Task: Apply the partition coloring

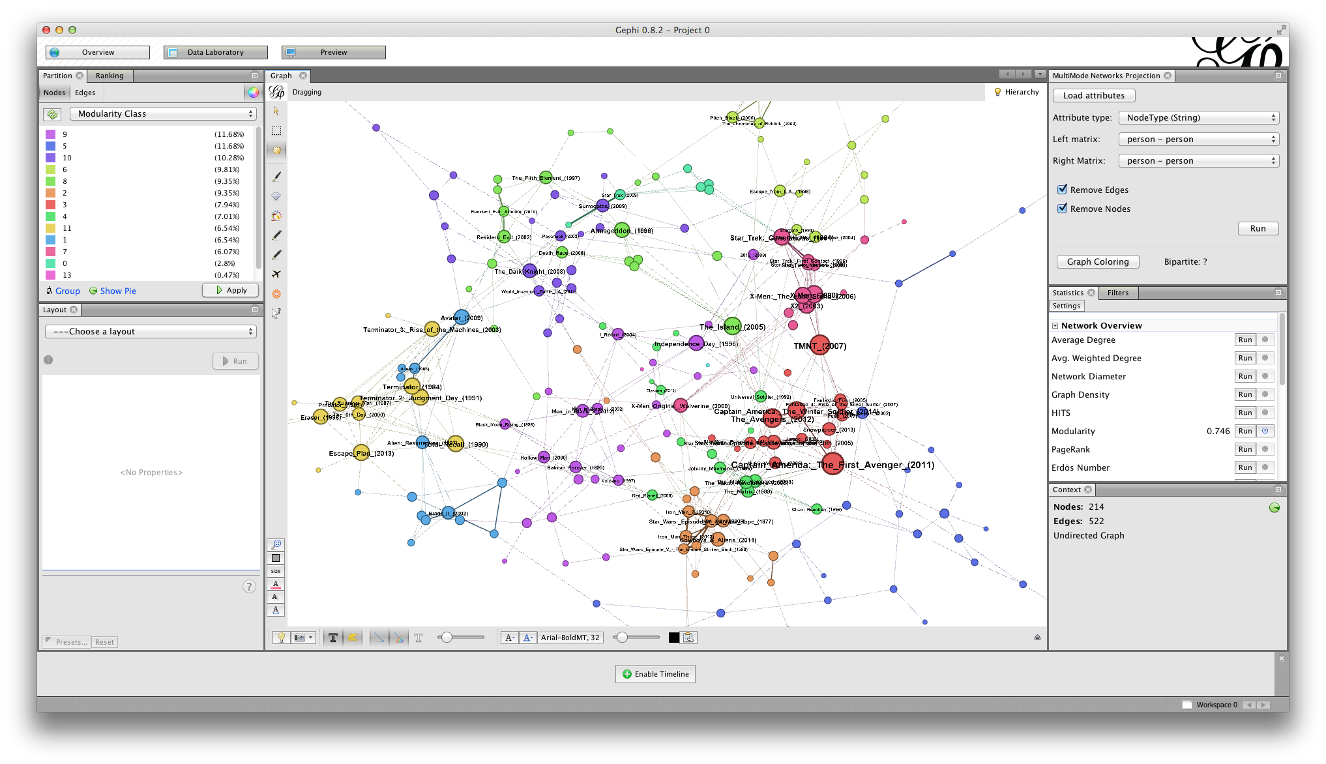Action: (231, 291)
